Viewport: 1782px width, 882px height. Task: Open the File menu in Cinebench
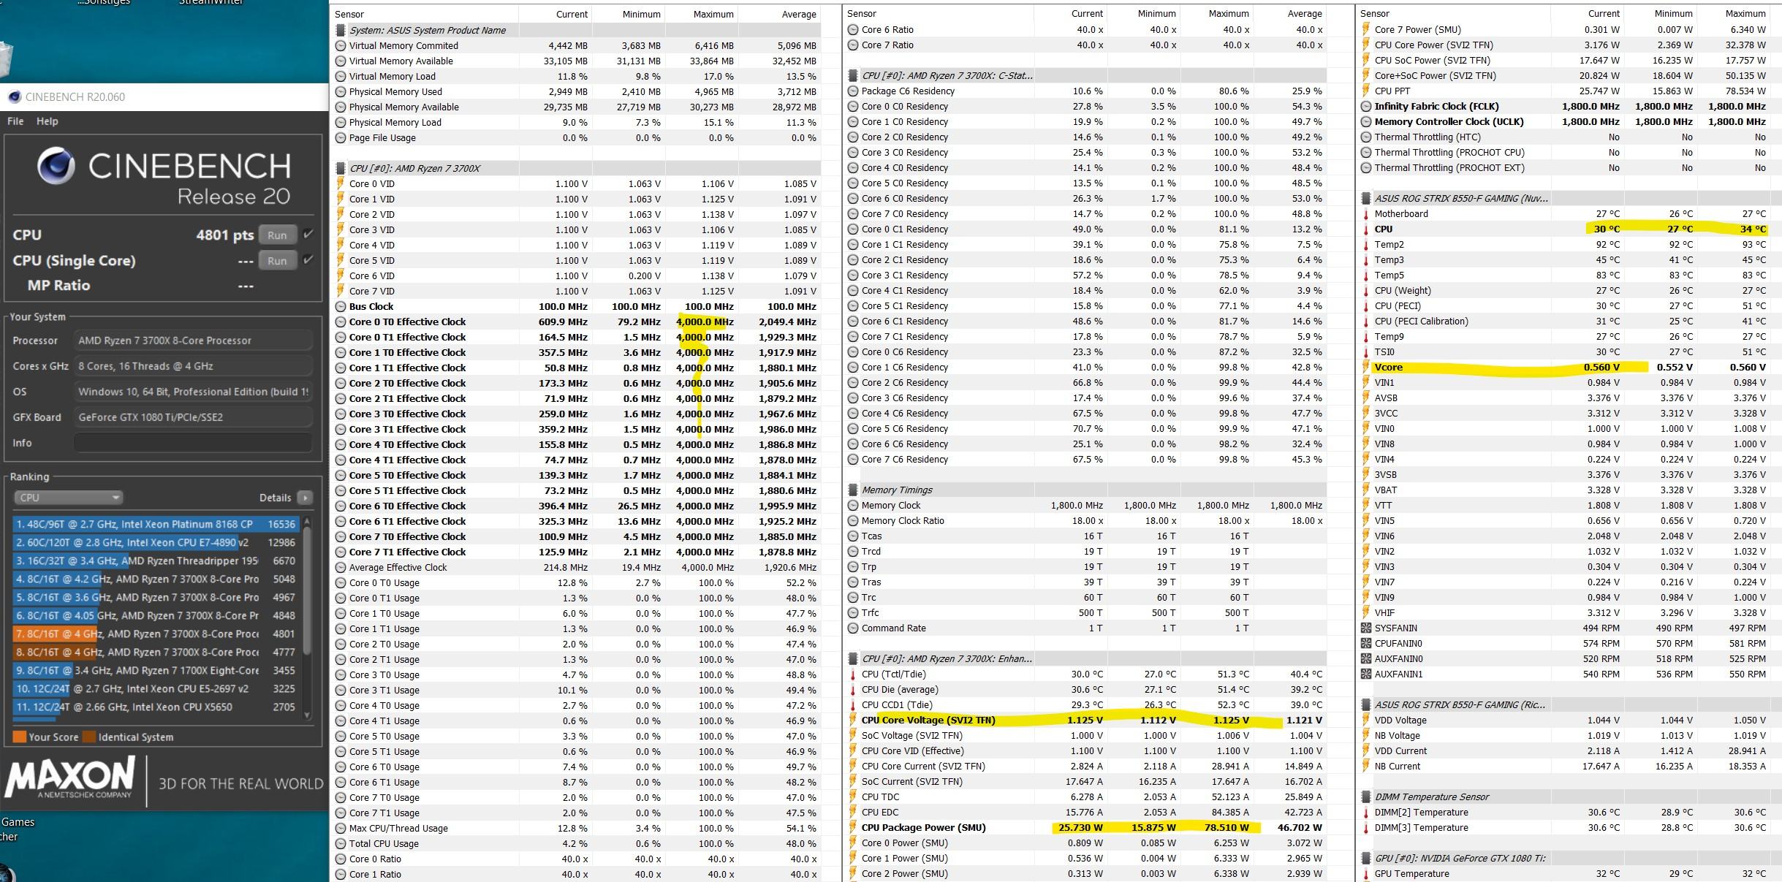15,121
